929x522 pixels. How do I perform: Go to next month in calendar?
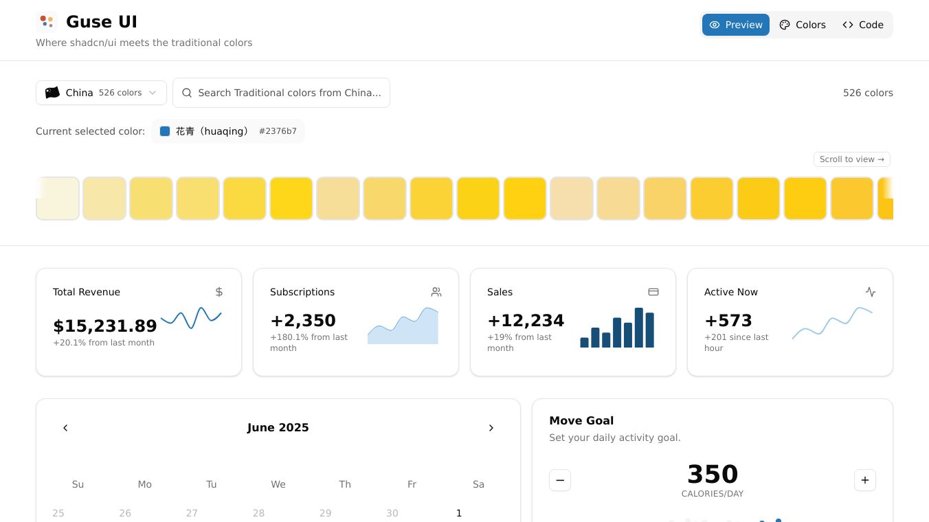point(491,428)
